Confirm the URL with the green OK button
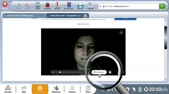Screen dimensions: 169x94 point(162,6)
